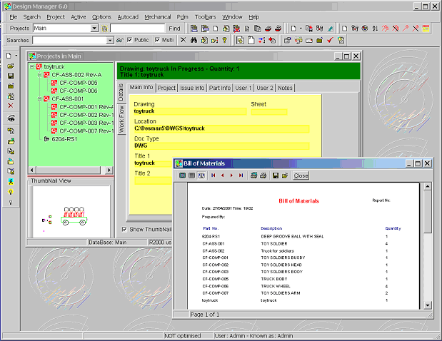Click Bill of Materials scroll-down arrow
Image resolution: width=442 pixels, height=341 pixels.
427,305
